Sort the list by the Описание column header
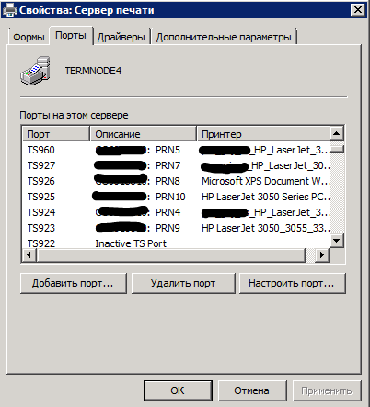This screenshot has height=407, width=370. tap(143, 134)
